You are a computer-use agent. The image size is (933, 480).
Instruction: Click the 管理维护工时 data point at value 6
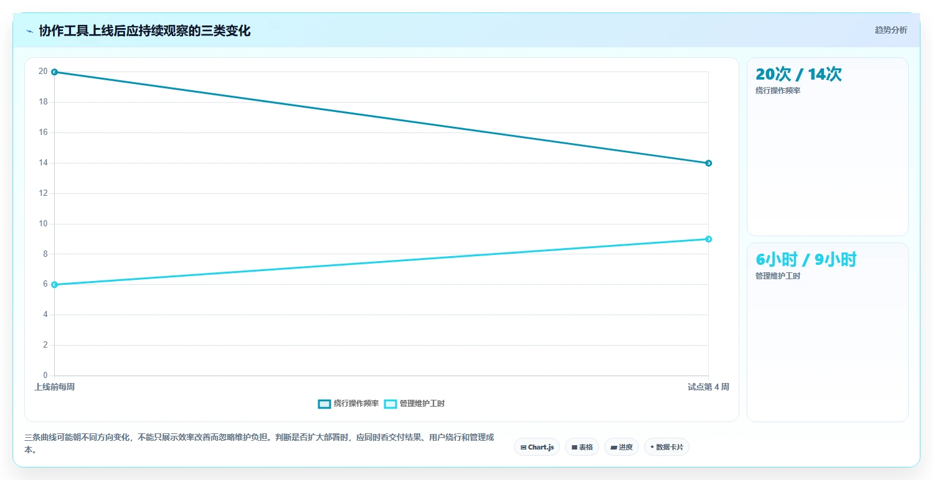[54, 285]
